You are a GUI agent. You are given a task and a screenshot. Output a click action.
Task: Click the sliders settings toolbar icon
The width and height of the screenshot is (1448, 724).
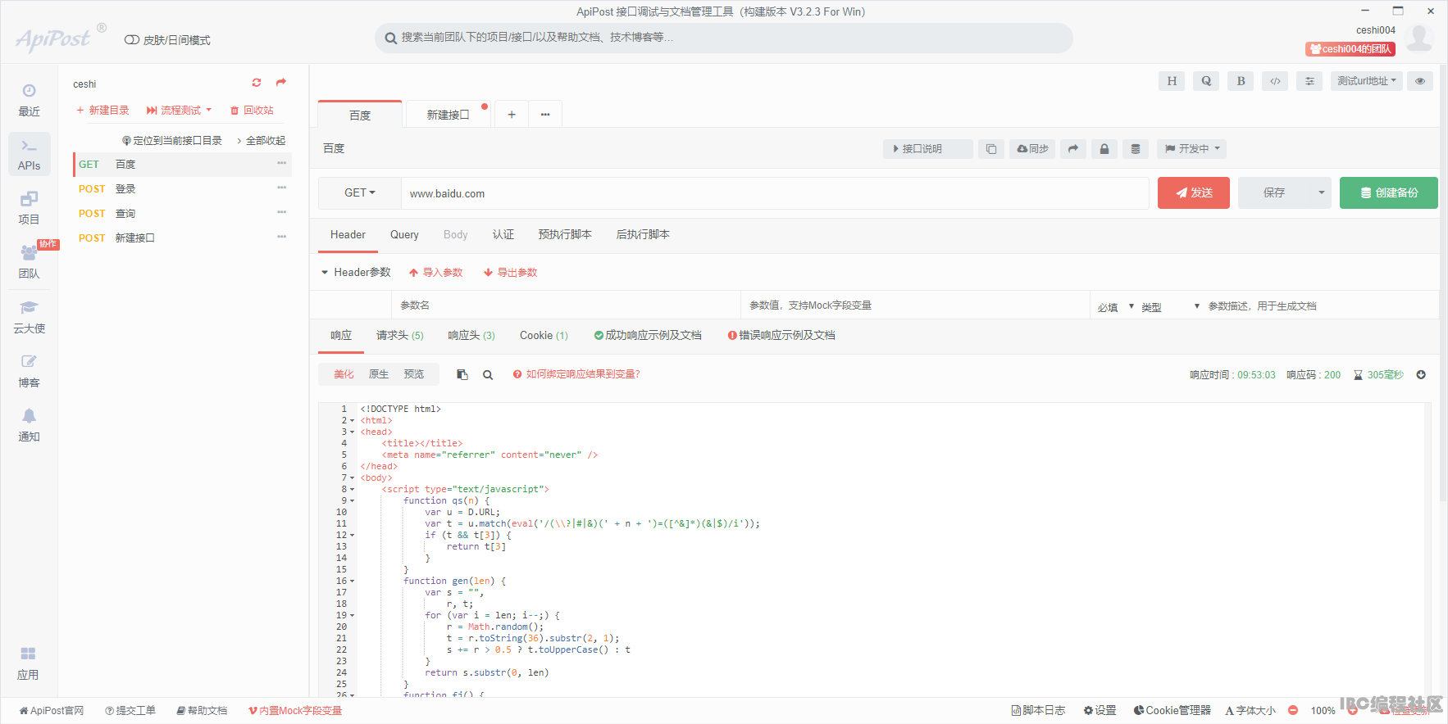click(1309, 81)
